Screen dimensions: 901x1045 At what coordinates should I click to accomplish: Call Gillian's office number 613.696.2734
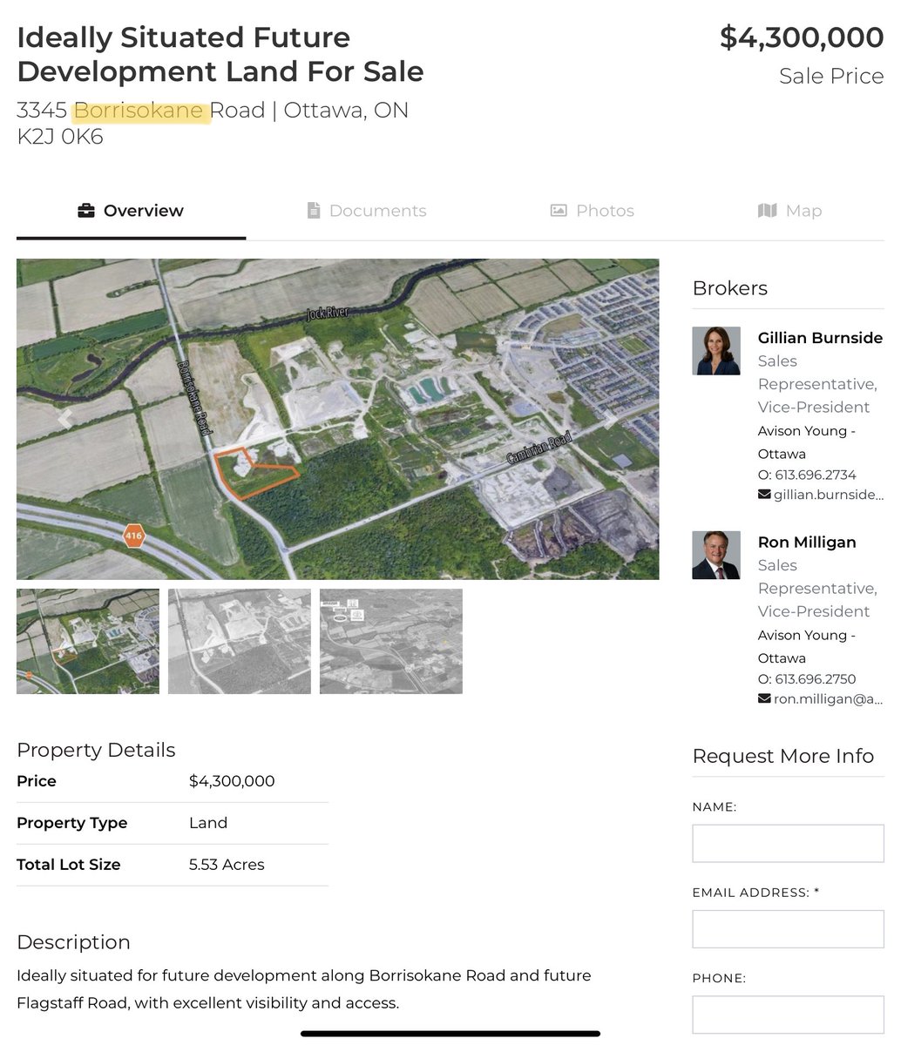coord(816,475)
